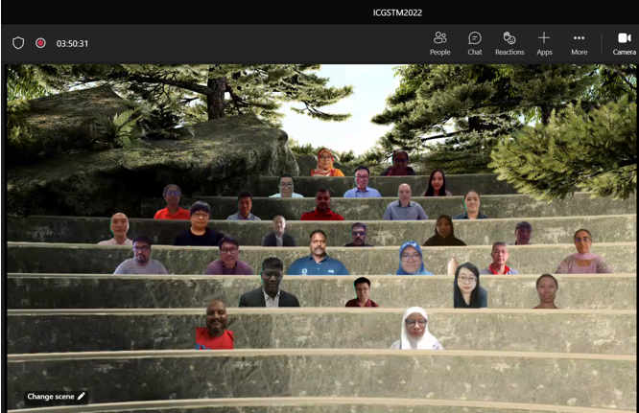Viewport: 639px width, 413px height.
Task: Select the top-row participant in the orange headscarf
Action: [326, 162]
